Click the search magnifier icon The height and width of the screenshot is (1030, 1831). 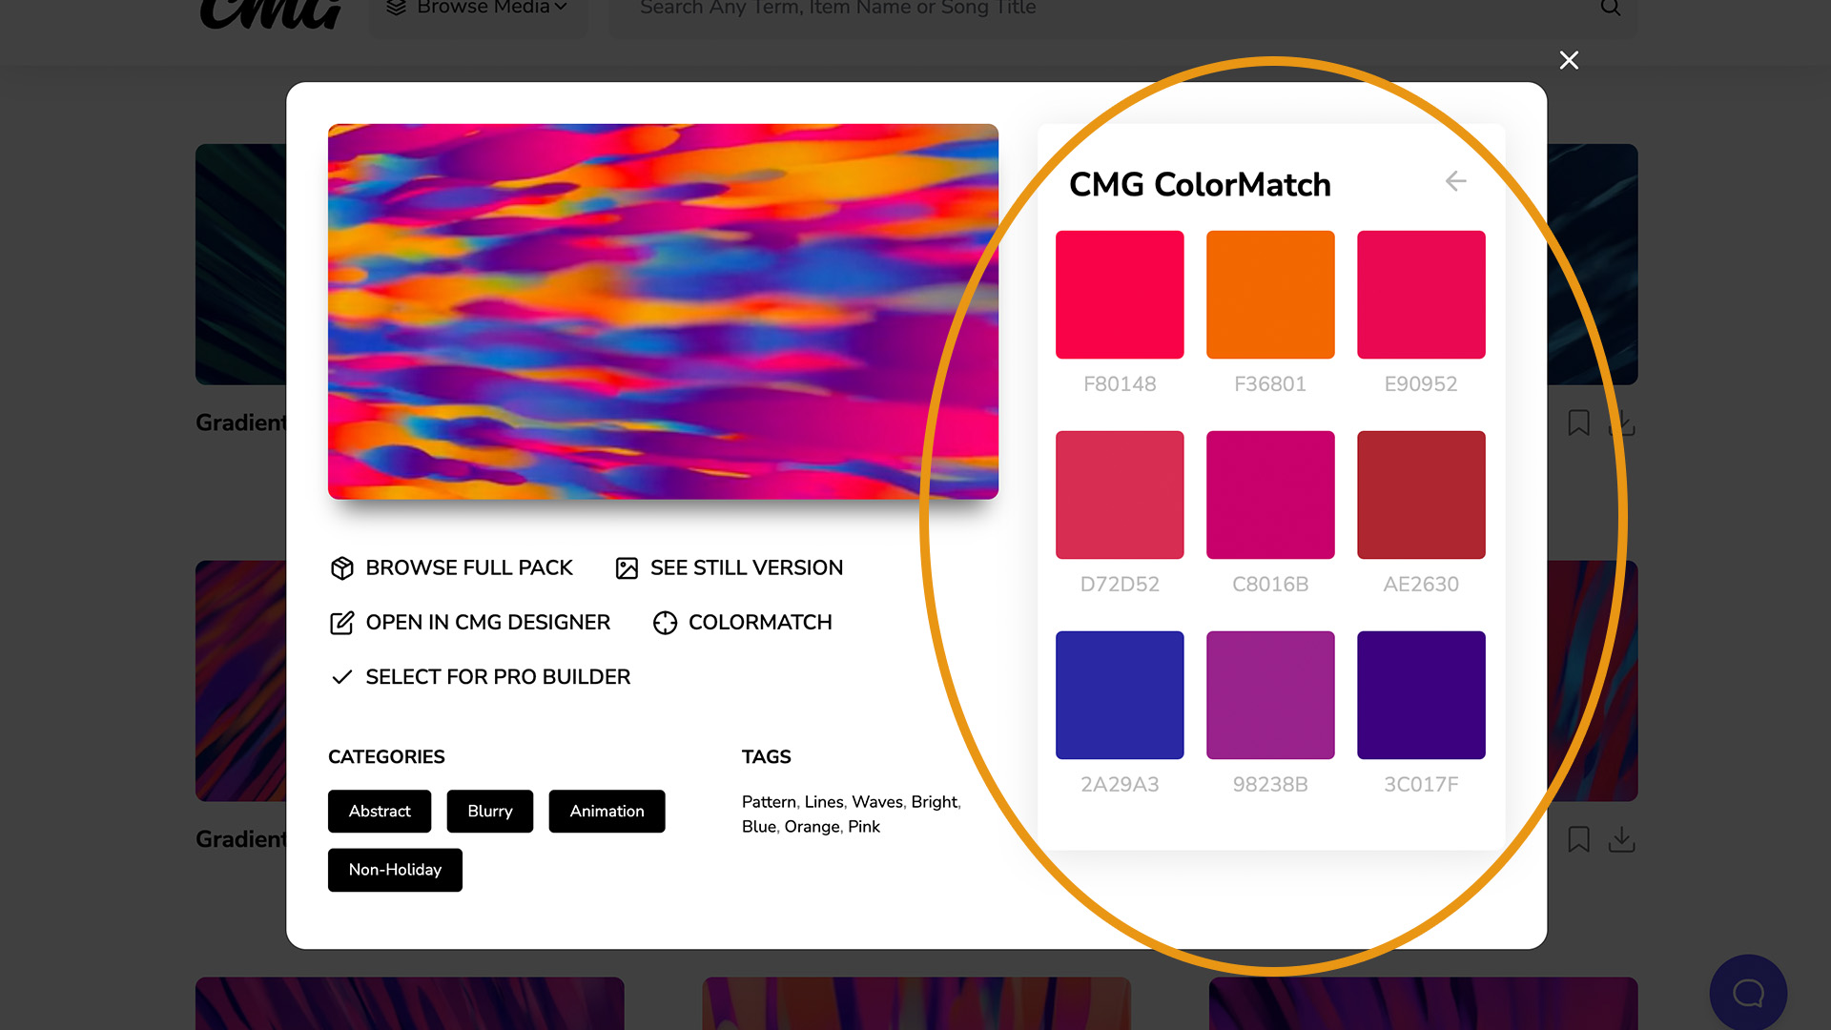click(1610, 8)
